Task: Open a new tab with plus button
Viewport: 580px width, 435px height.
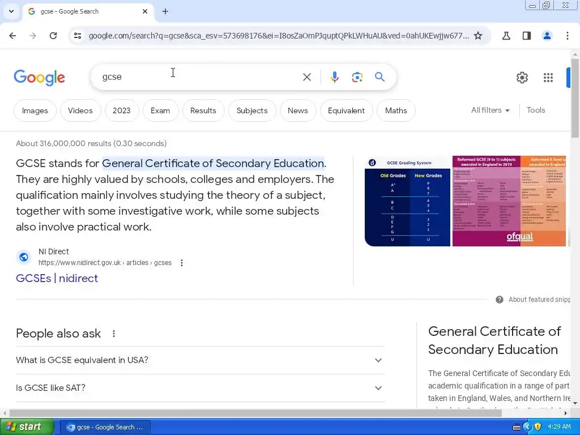Action: click(165, 11)
